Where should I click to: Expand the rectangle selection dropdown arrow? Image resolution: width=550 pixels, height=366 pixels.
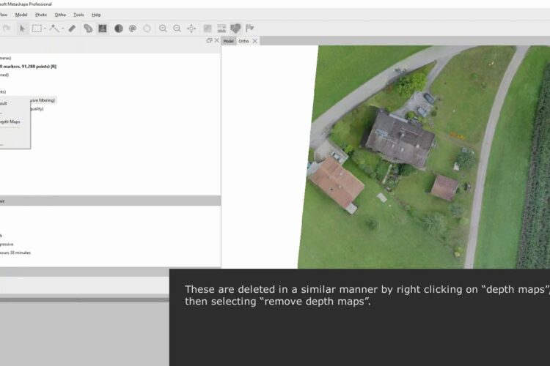45,29
